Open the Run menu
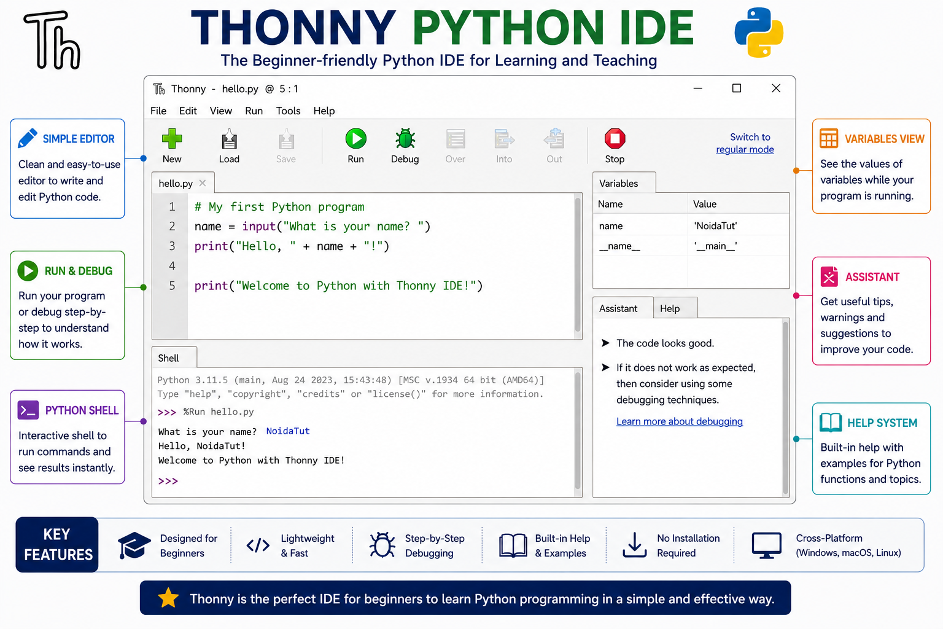 point(254,111)
